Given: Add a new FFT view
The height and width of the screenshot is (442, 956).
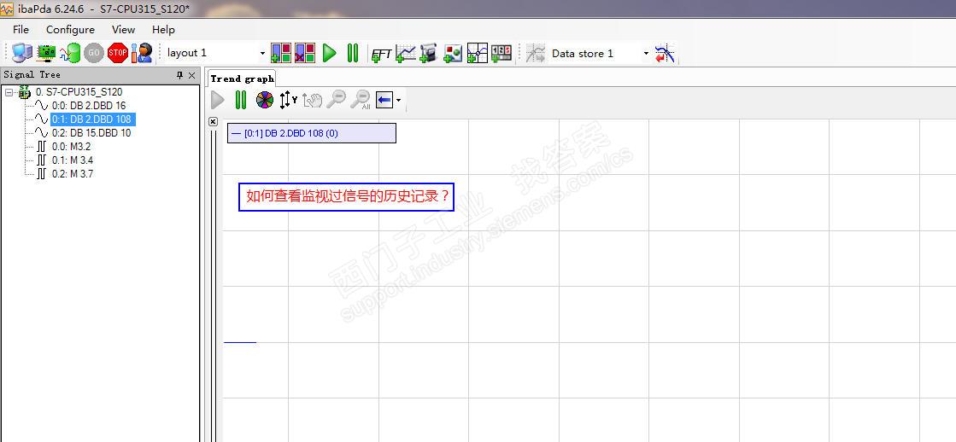Looking at the screenshot, I should pos(381,54).
